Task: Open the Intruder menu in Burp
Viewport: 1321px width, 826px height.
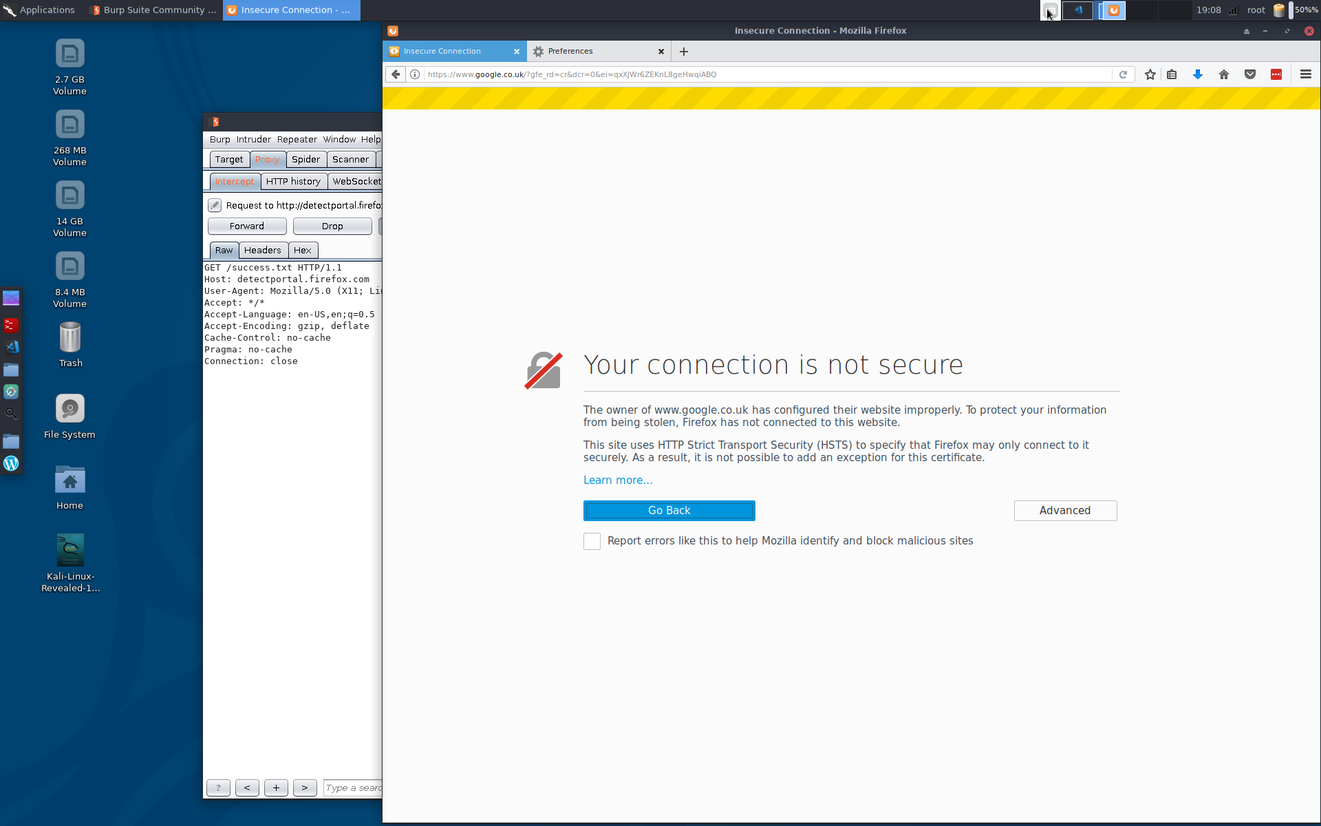Action: click(253, 139)
